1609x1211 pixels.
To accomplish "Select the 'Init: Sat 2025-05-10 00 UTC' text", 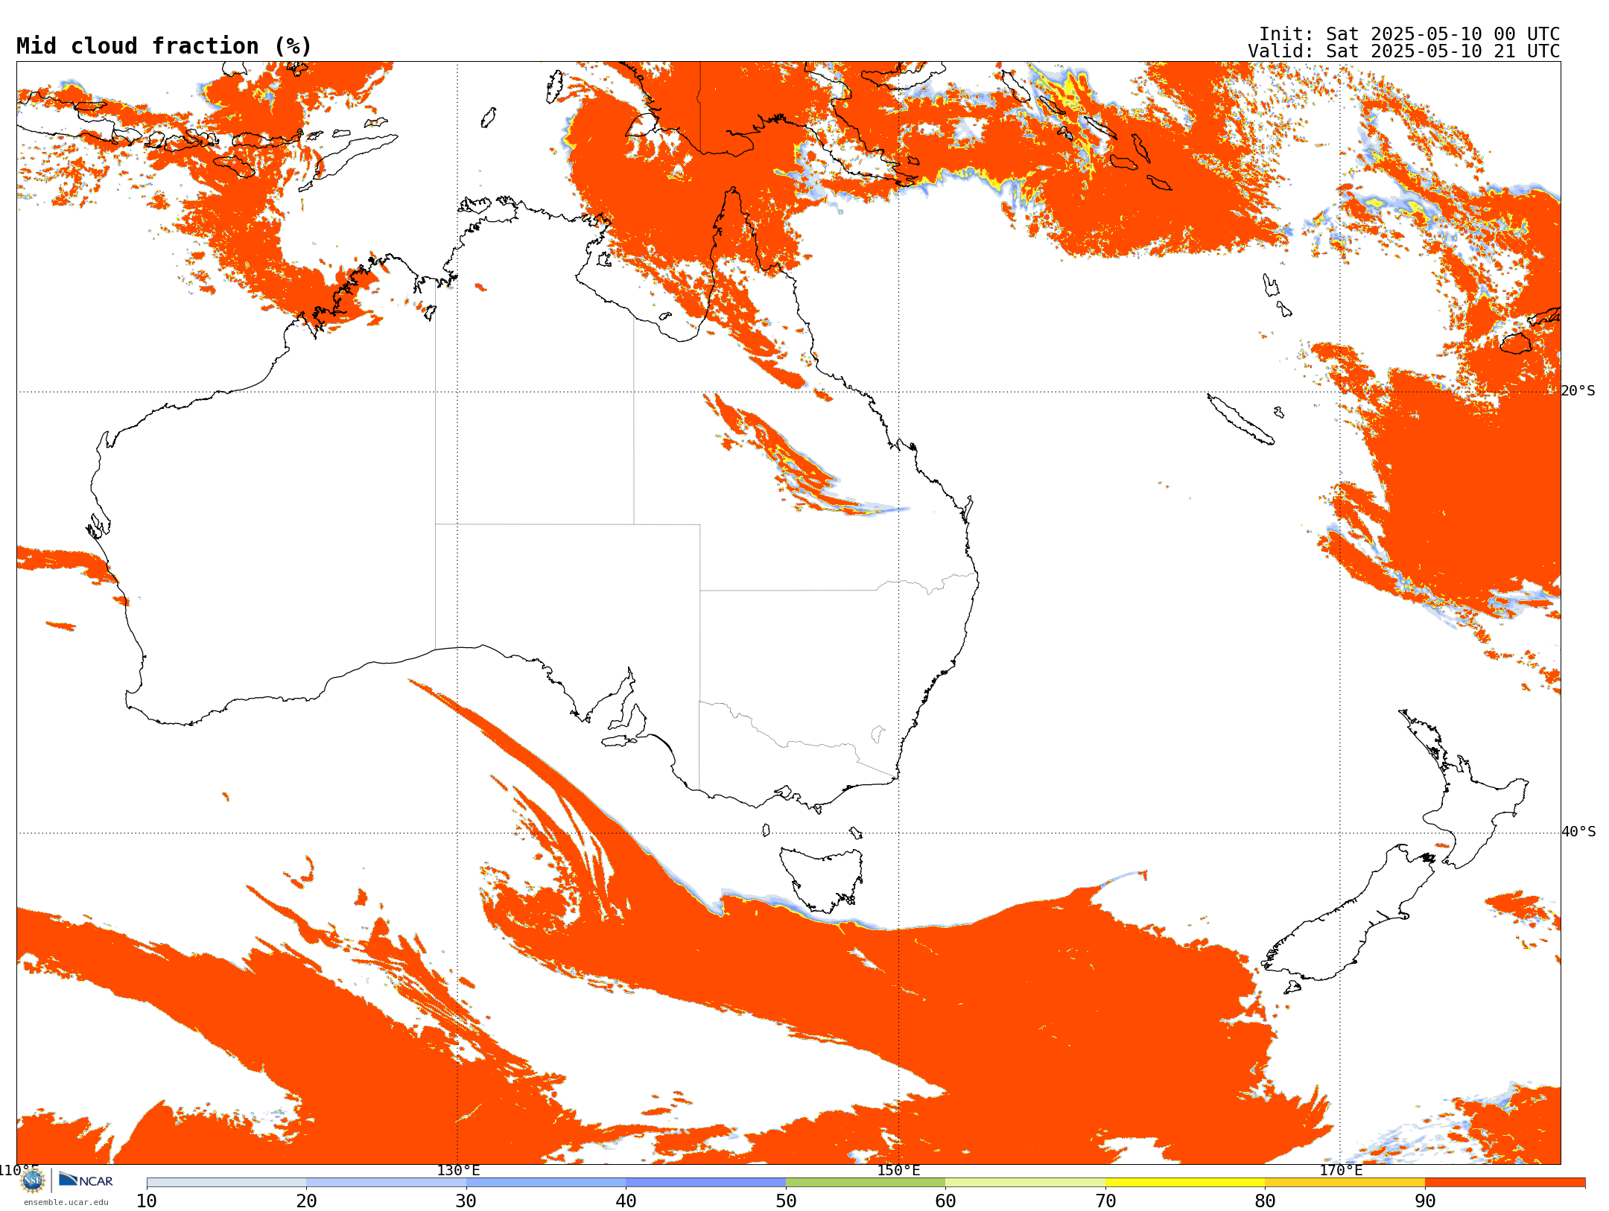I will [1409, 34].
